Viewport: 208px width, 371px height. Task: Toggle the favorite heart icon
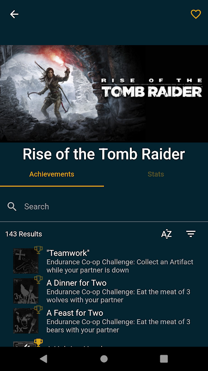pos(196,14)
